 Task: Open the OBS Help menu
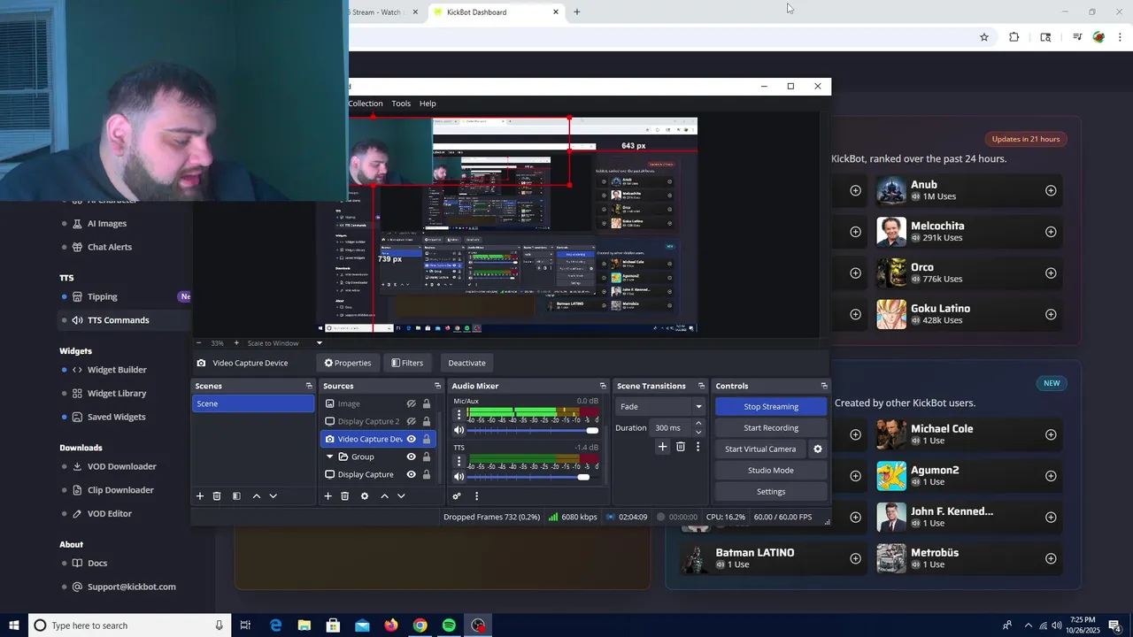(x=428, y=104)
